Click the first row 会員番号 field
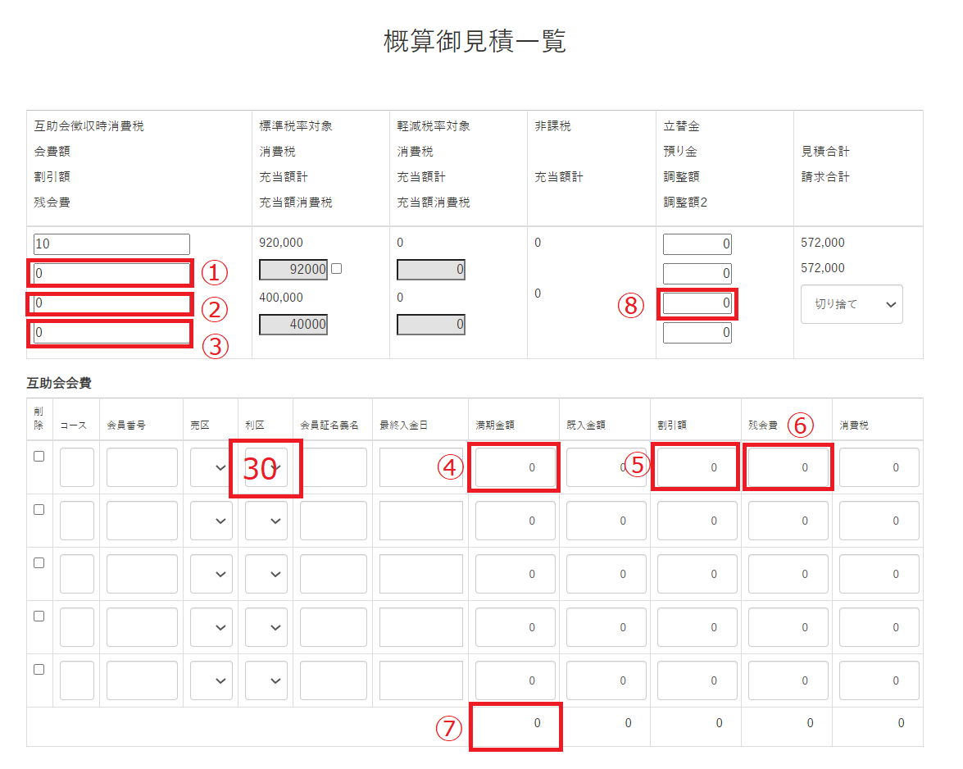963x769 pixels. tap(142, 467)
